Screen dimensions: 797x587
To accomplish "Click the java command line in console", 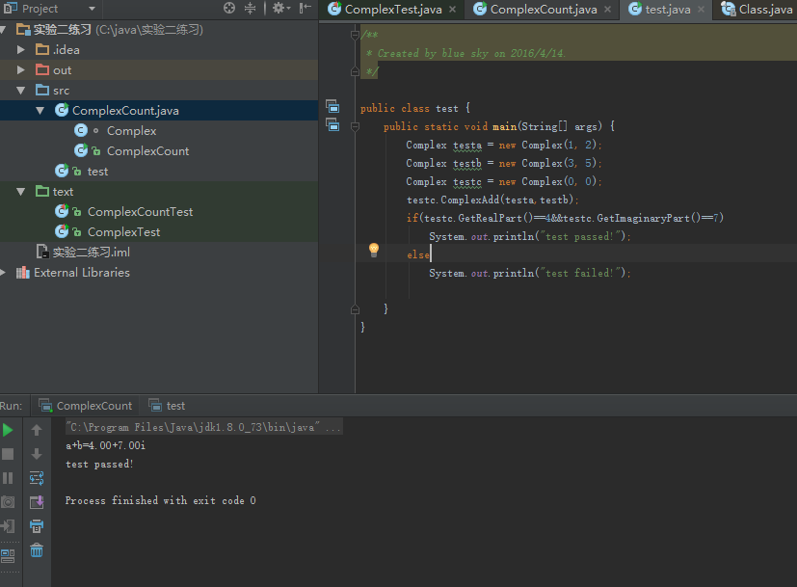I will pos(204,427).
